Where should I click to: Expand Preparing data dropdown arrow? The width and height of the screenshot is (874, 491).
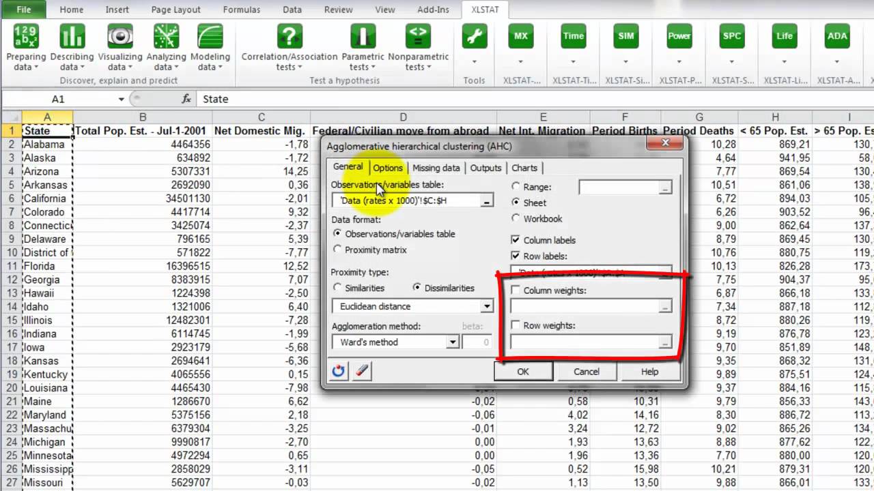36,68
